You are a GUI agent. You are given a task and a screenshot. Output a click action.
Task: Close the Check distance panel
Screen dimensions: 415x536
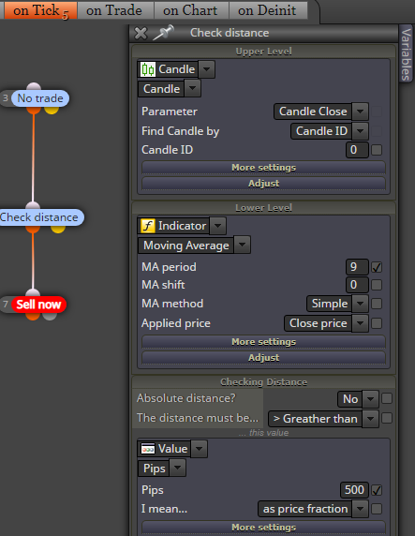click(x=141, y=33)
